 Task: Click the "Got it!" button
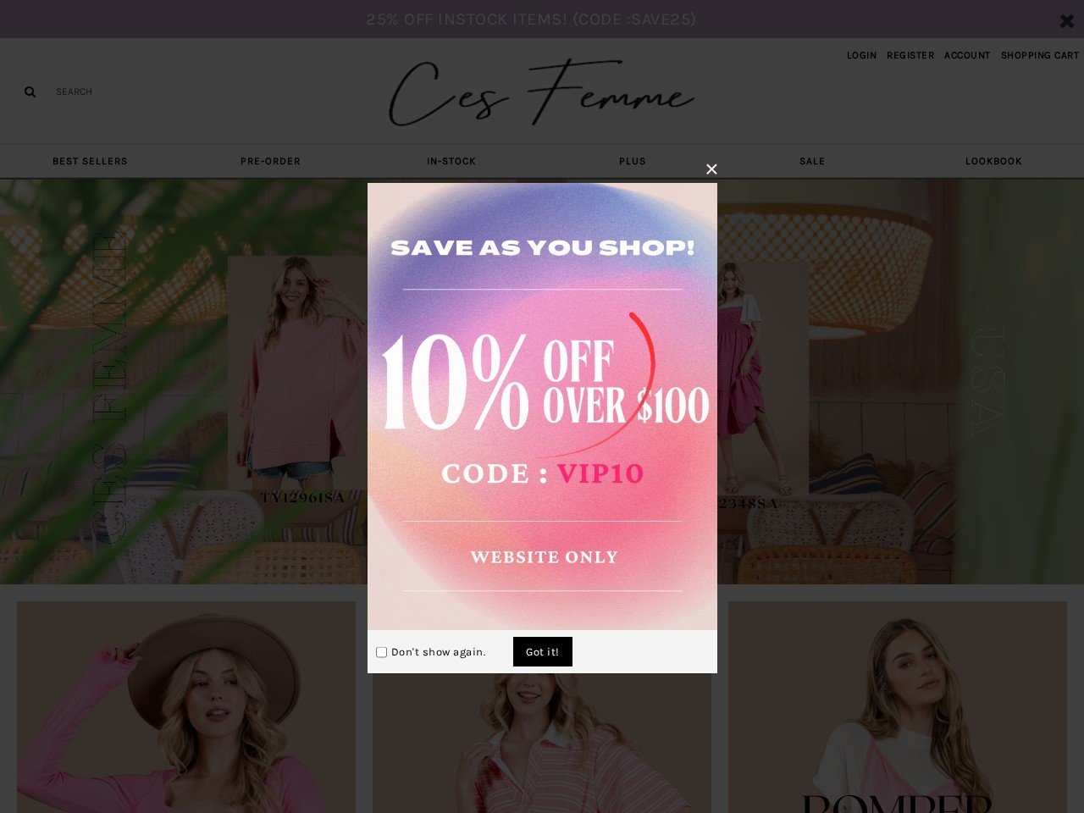coord(543,652)
